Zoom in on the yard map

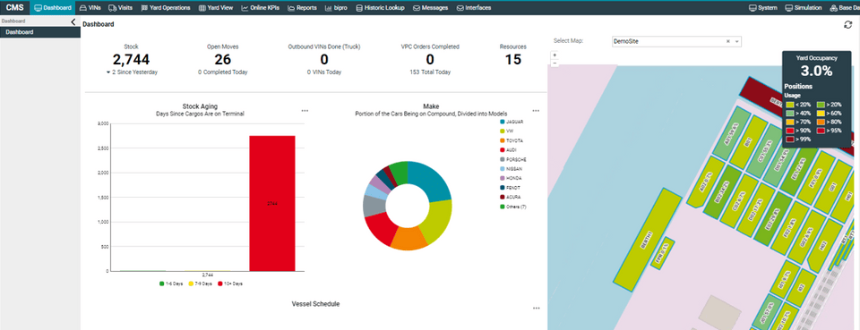point(555,55)
